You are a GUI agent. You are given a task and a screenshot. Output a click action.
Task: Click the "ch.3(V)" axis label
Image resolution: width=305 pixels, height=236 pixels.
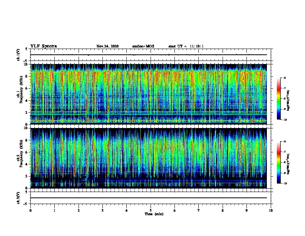(18, 198)
